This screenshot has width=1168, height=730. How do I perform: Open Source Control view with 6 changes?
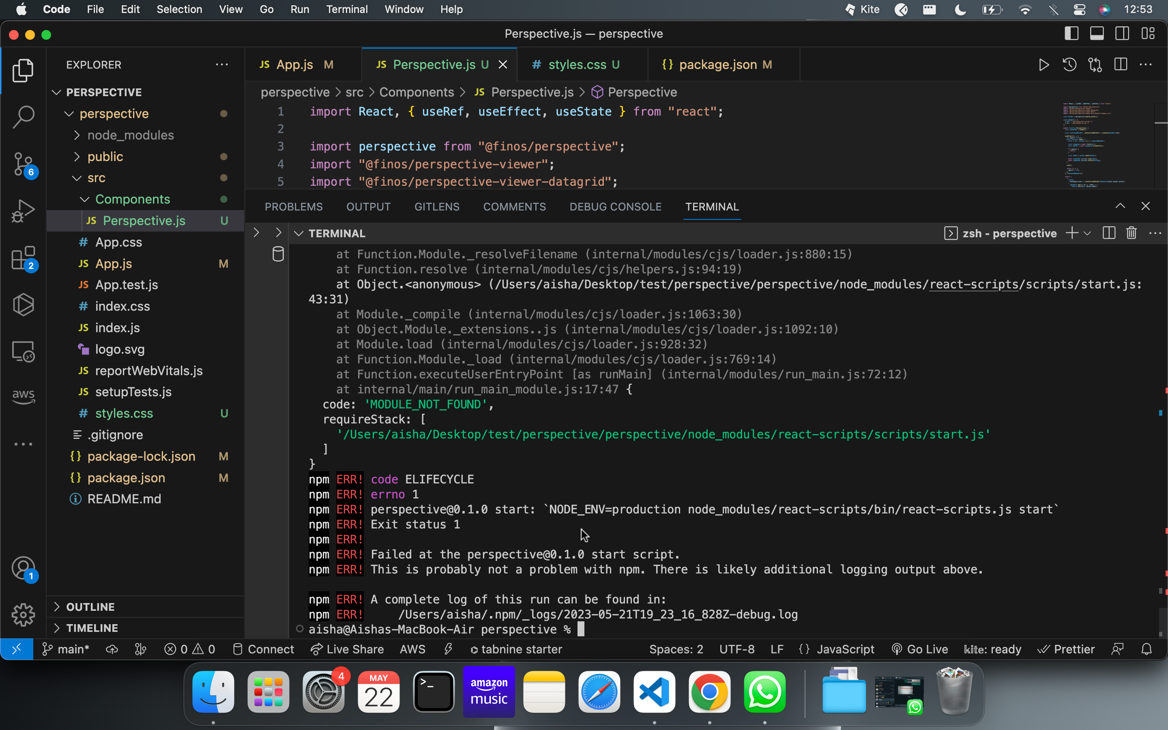[23, 164]
